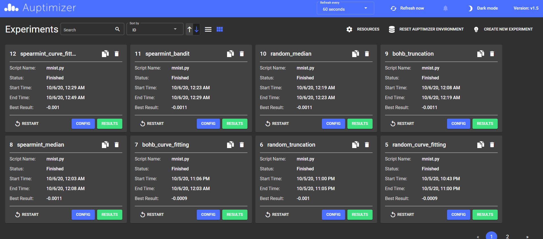543x239 pixels.
Task: Sort experiments in descending order
Action: pyautogui.click(x=196, y=29)
